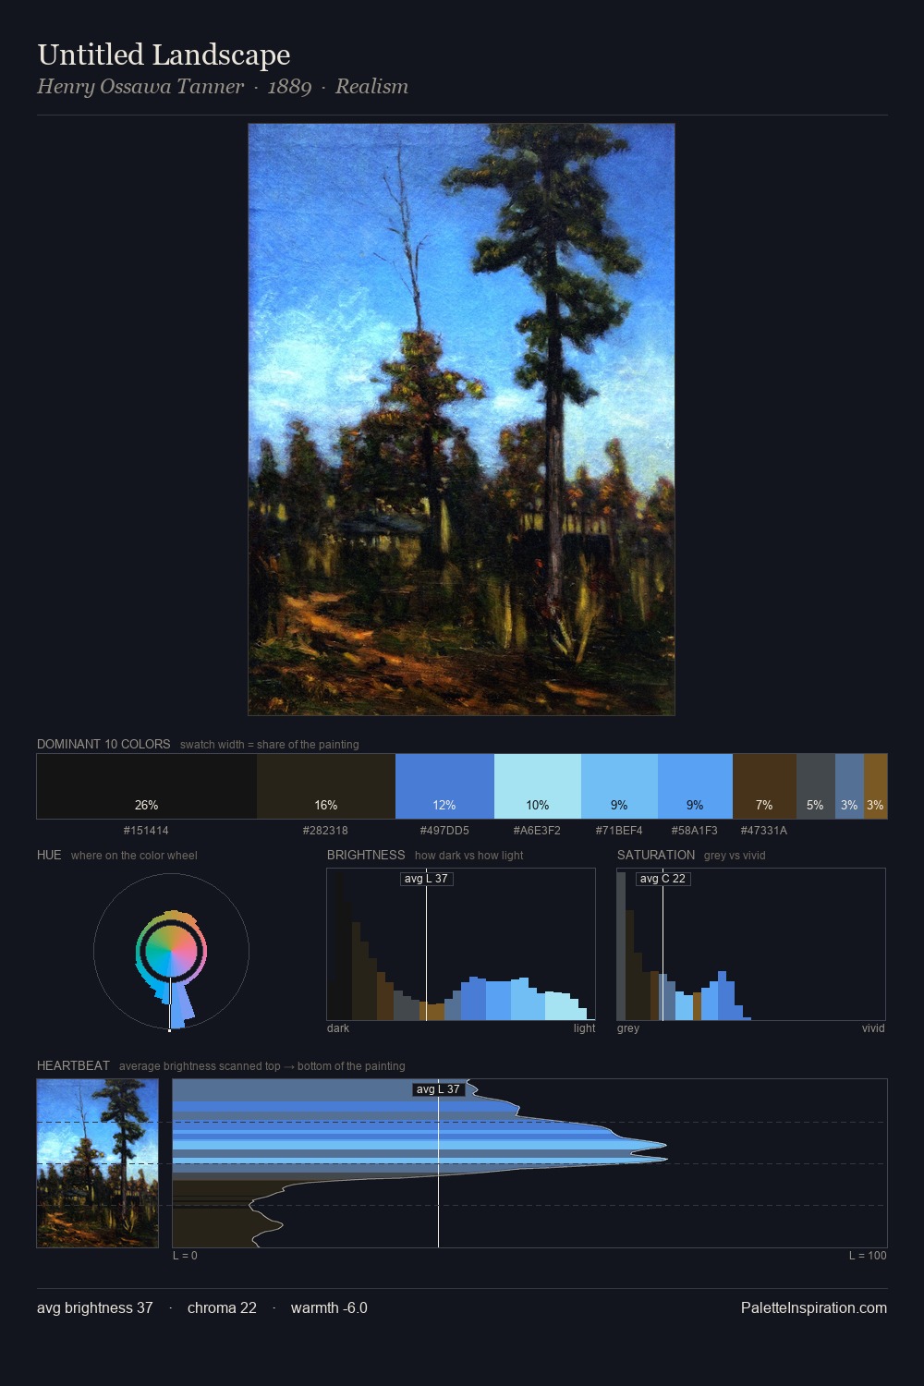This screenshot has width=924, height=1386.
Task: Click the avg C 22 marker in the saturation chart
Action: click(663, 879)
